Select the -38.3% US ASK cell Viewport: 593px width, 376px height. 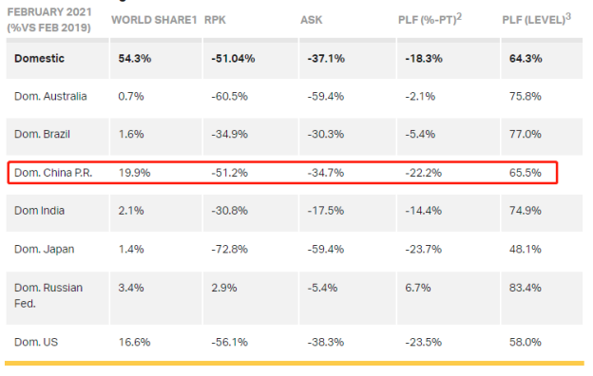point(326,343)
